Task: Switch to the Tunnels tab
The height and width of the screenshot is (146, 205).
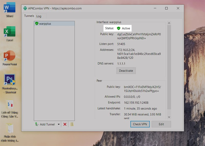Action: [29, 16]
